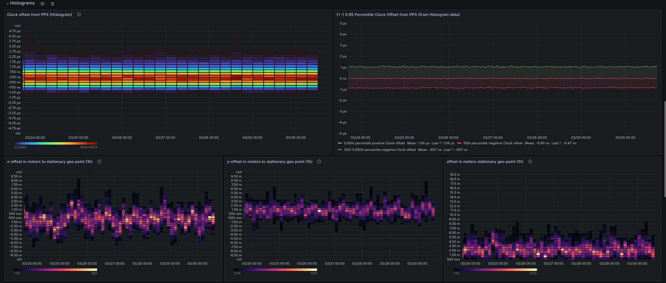Show info for Clock offset from PPS histogram
This screenshot has width=666, height=283.
click(79, 15)
